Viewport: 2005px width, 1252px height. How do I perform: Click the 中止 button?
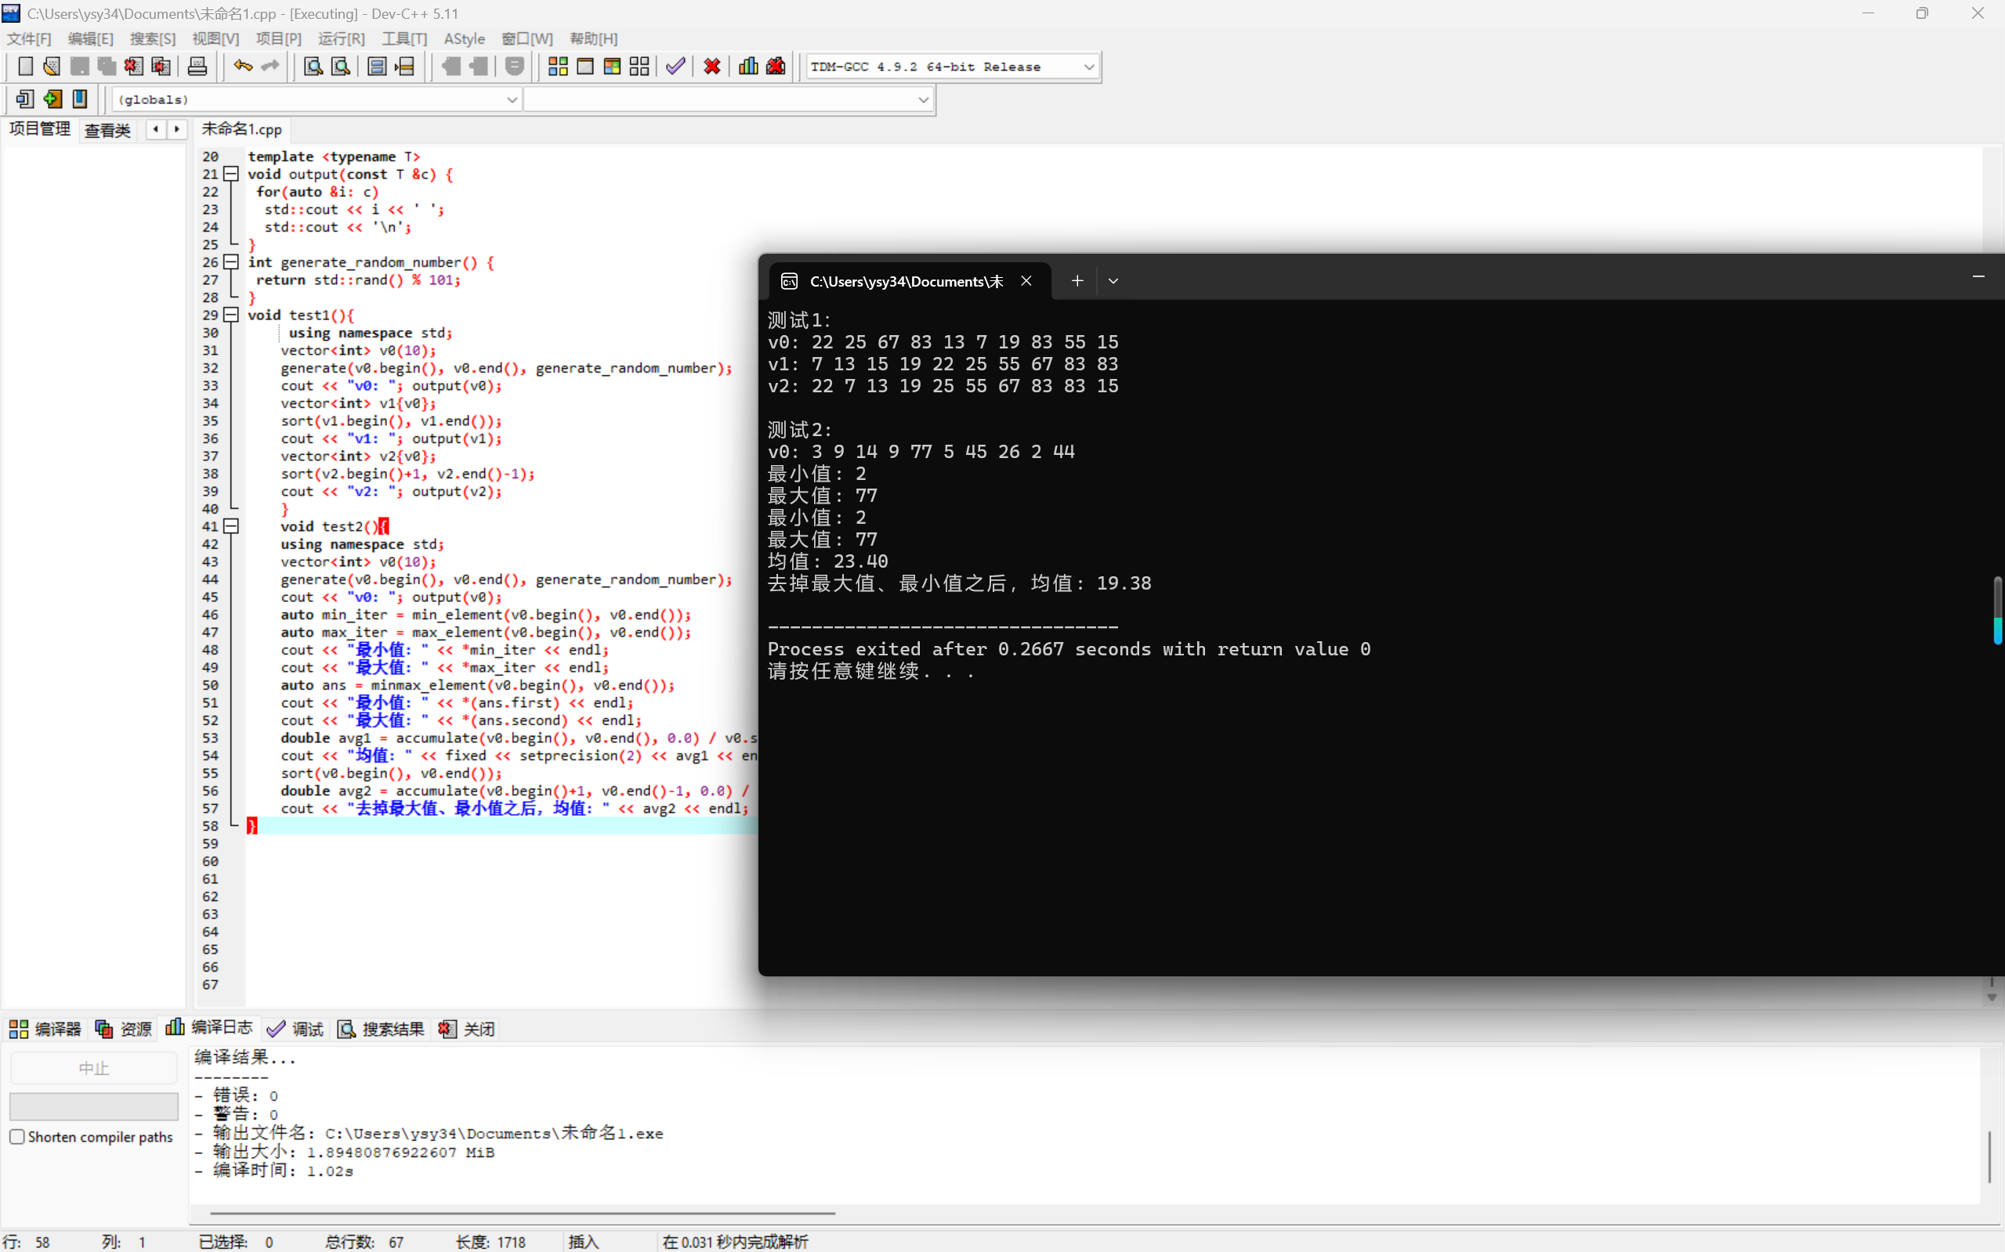(92, 1067)
